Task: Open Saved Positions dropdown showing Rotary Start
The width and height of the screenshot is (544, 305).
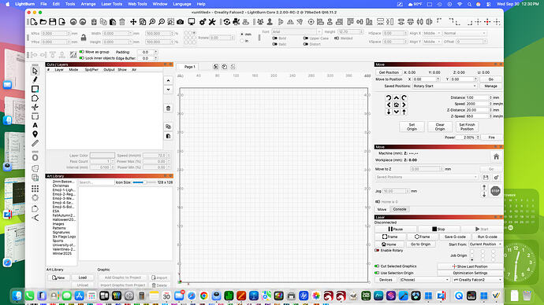Action: tap(445, 86)
